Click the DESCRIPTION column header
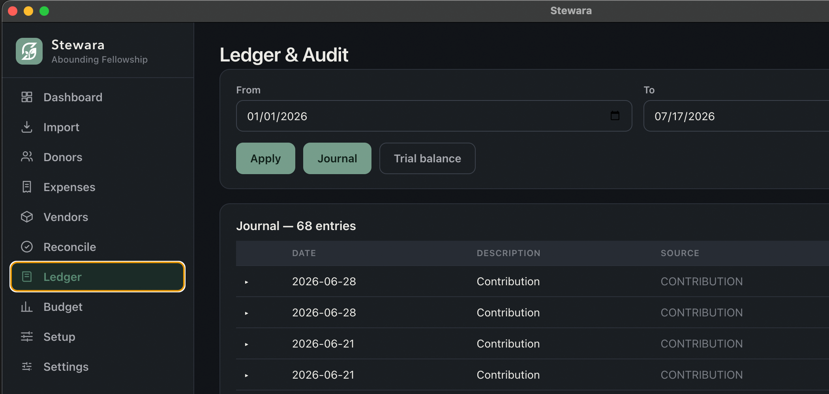The height and width of the screenshot is (394, 829). 508,253
